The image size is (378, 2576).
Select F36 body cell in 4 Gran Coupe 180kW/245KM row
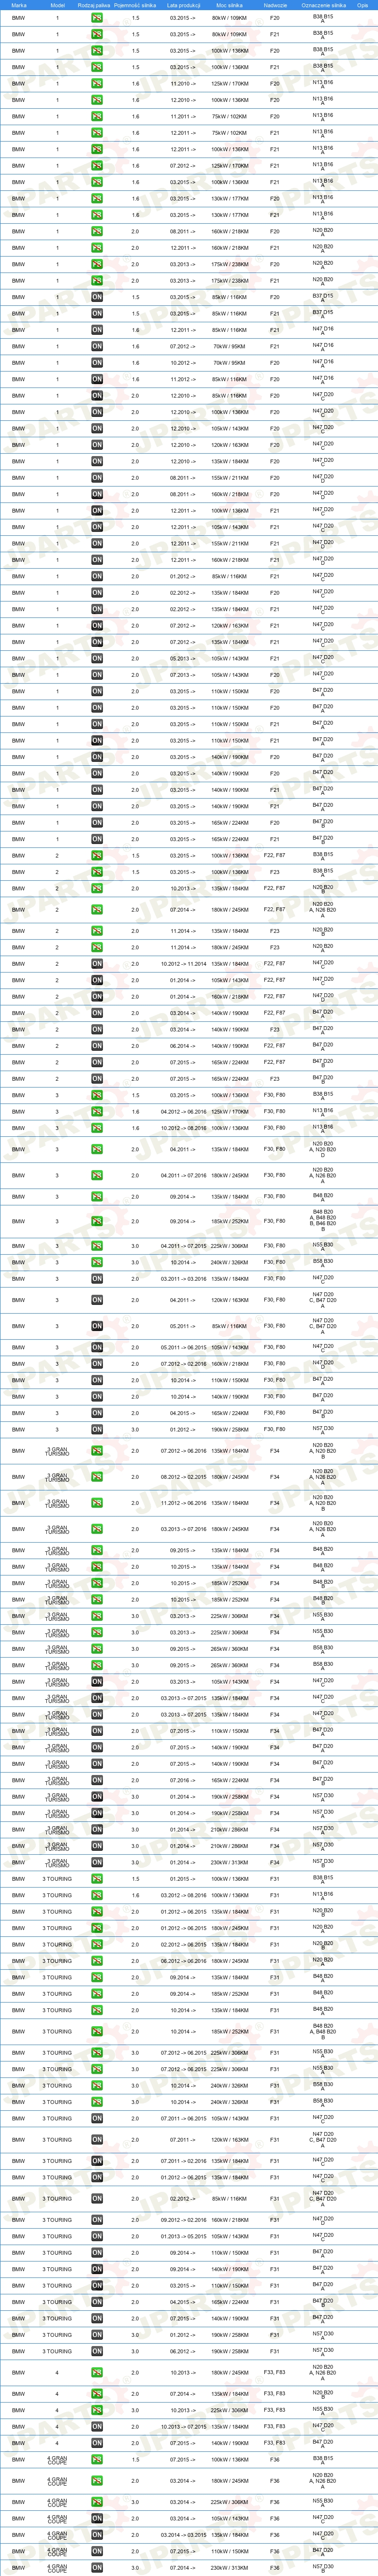[275, 2481]
